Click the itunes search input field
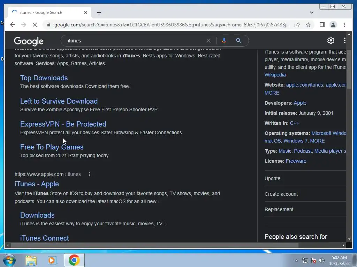Image resolution: width=357 pixels, height=267 pixels. point(136,41)
